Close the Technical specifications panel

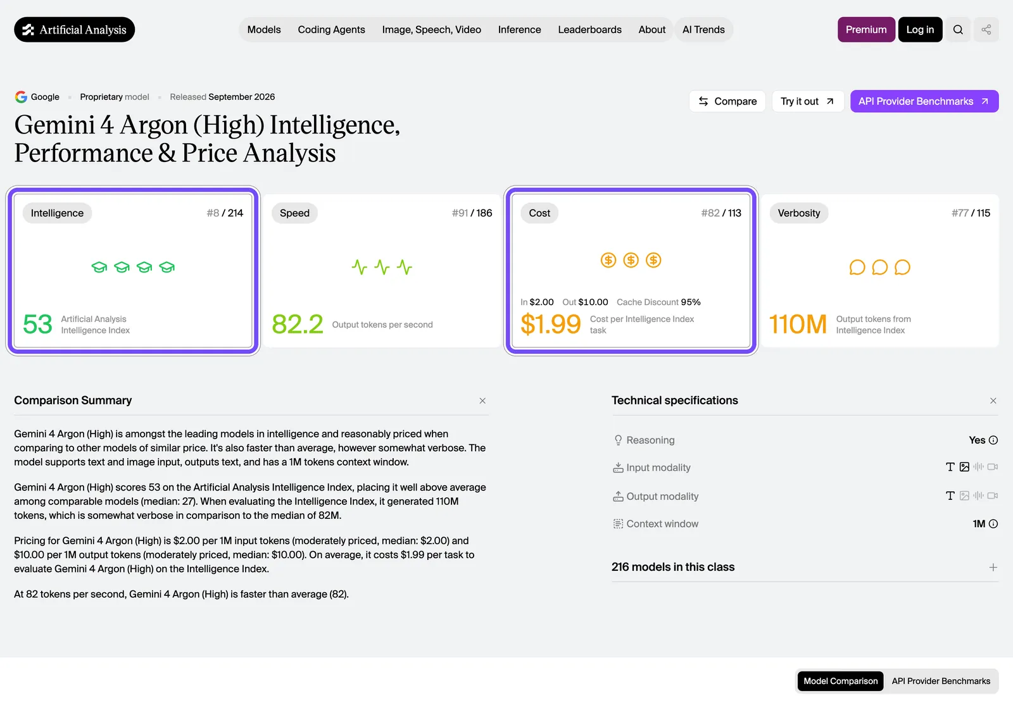993,401
